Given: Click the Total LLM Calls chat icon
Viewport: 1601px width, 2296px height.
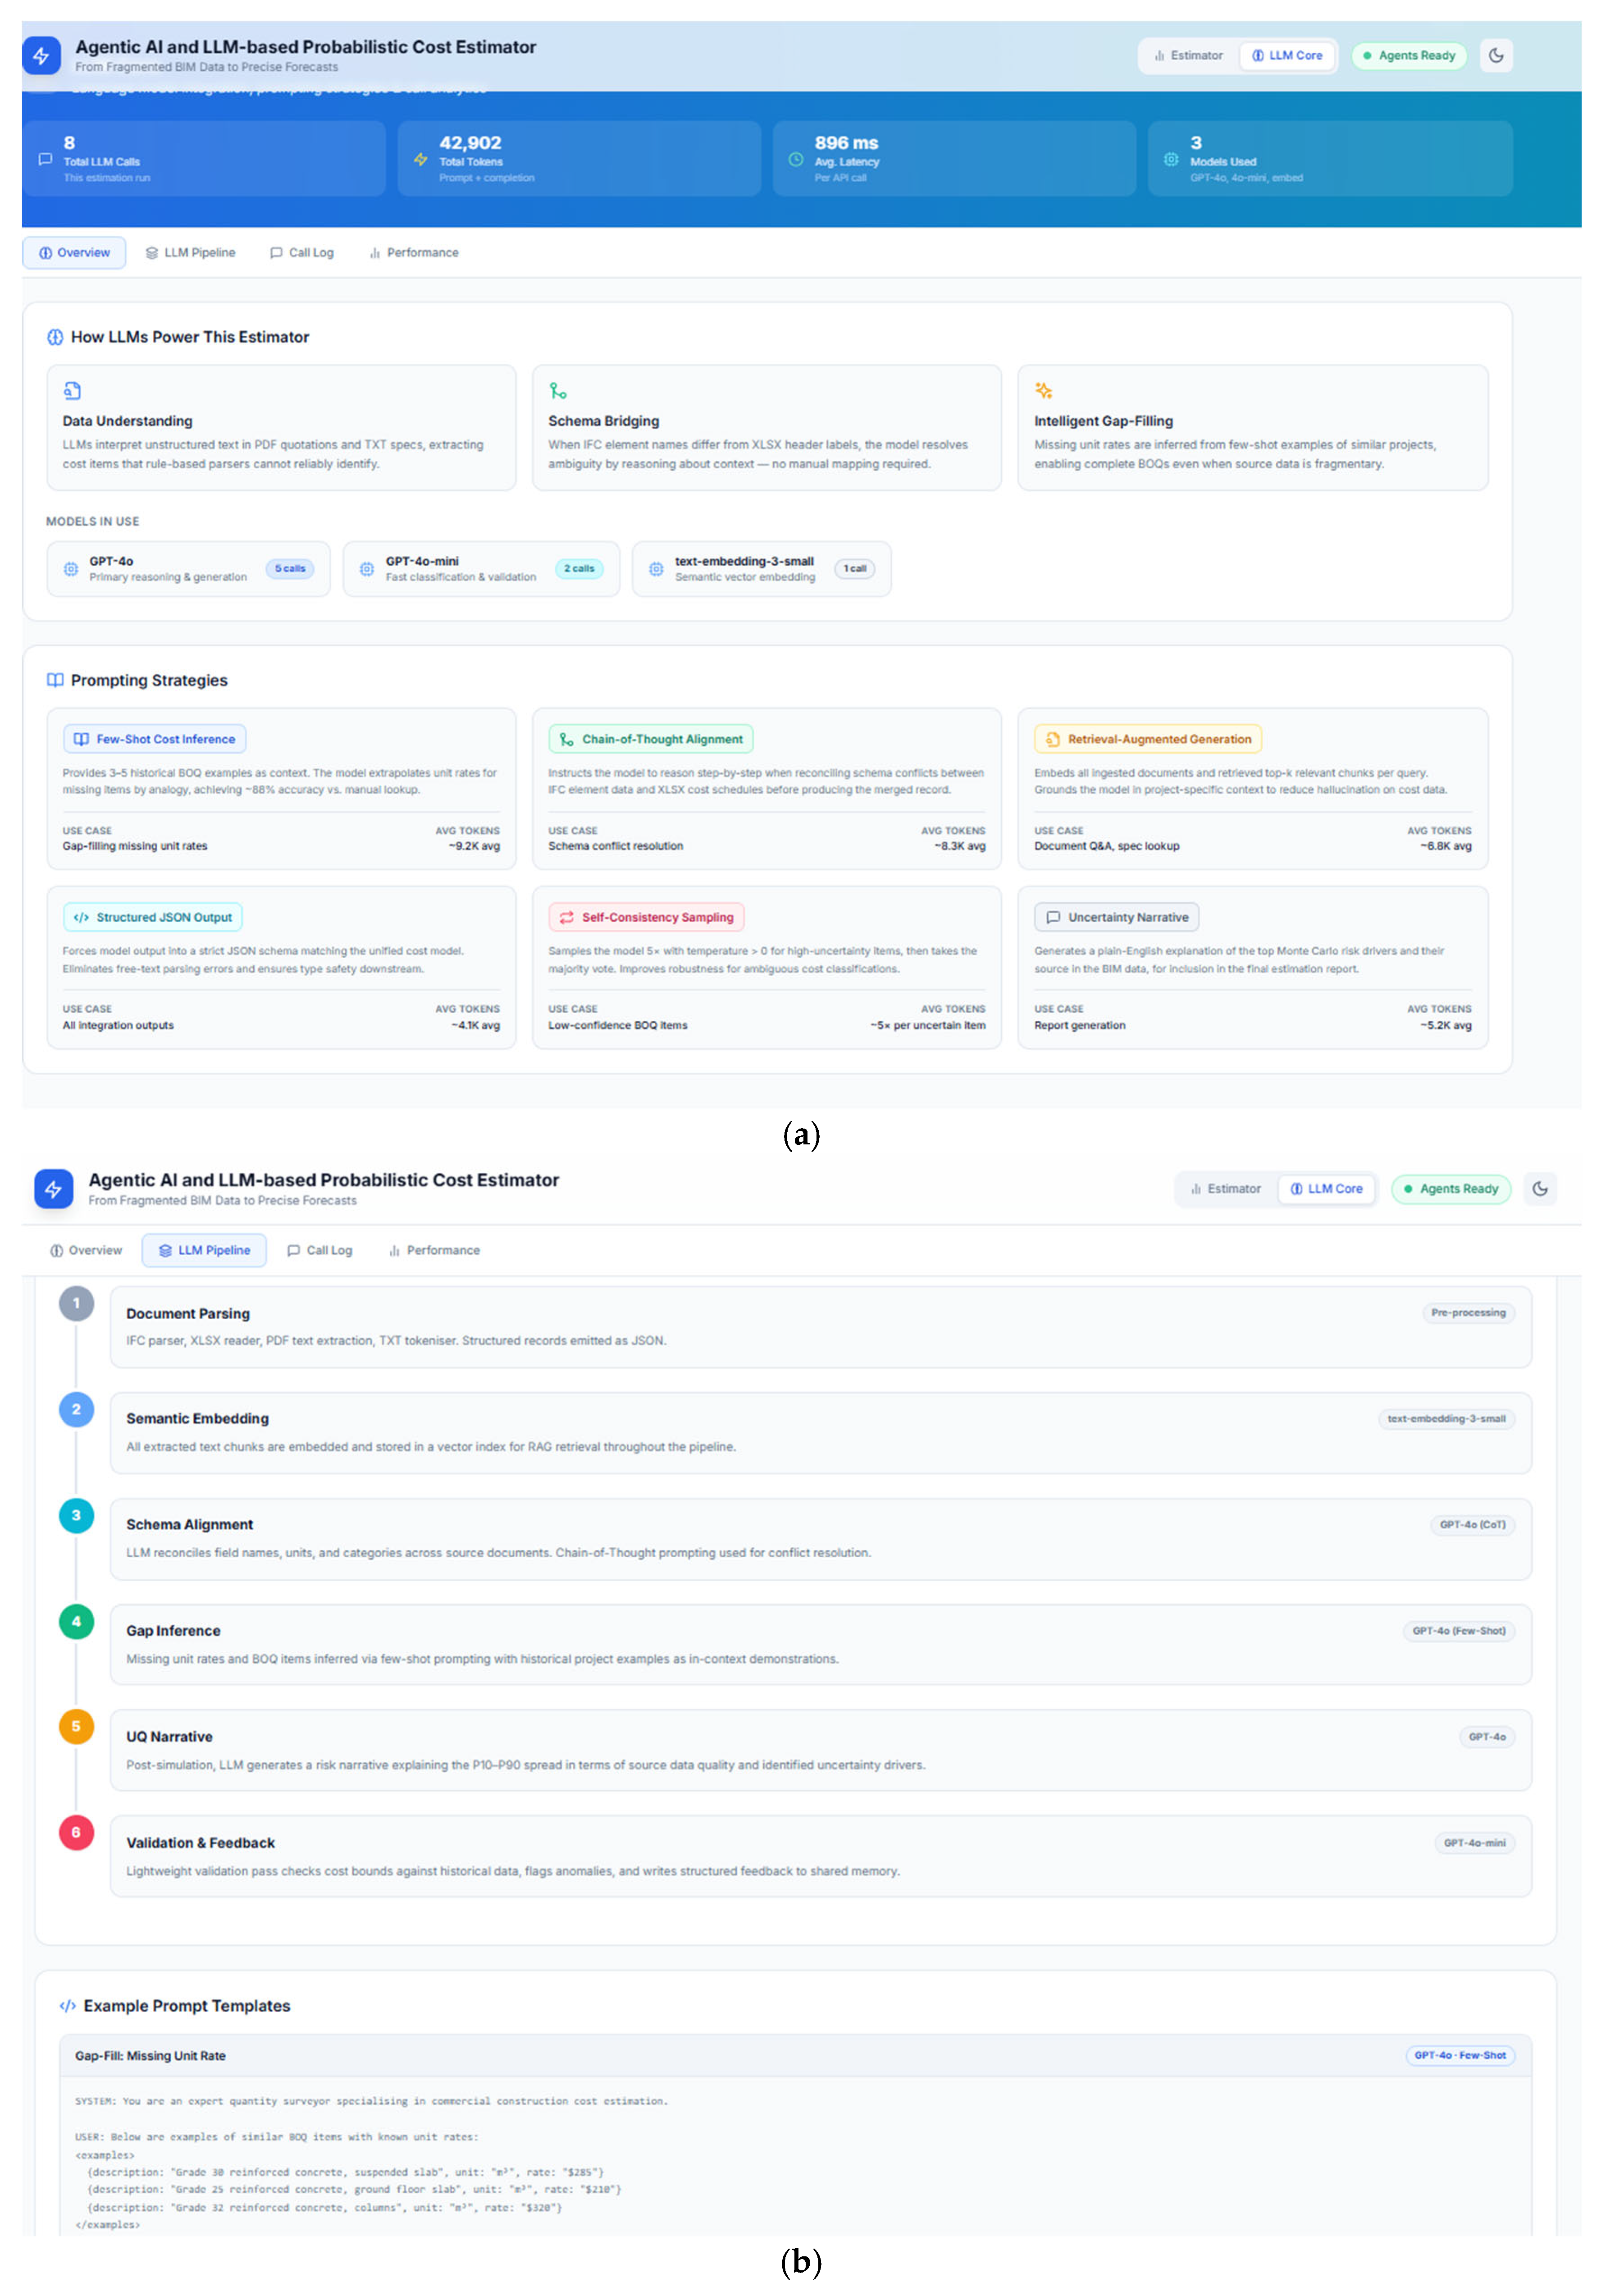Looking at the screenshot, I should click(x=45, y=159).
